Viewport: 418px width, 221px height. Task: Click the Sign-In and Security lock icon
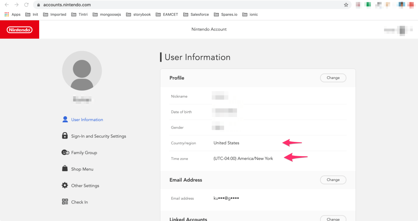(x=65, y=136)
